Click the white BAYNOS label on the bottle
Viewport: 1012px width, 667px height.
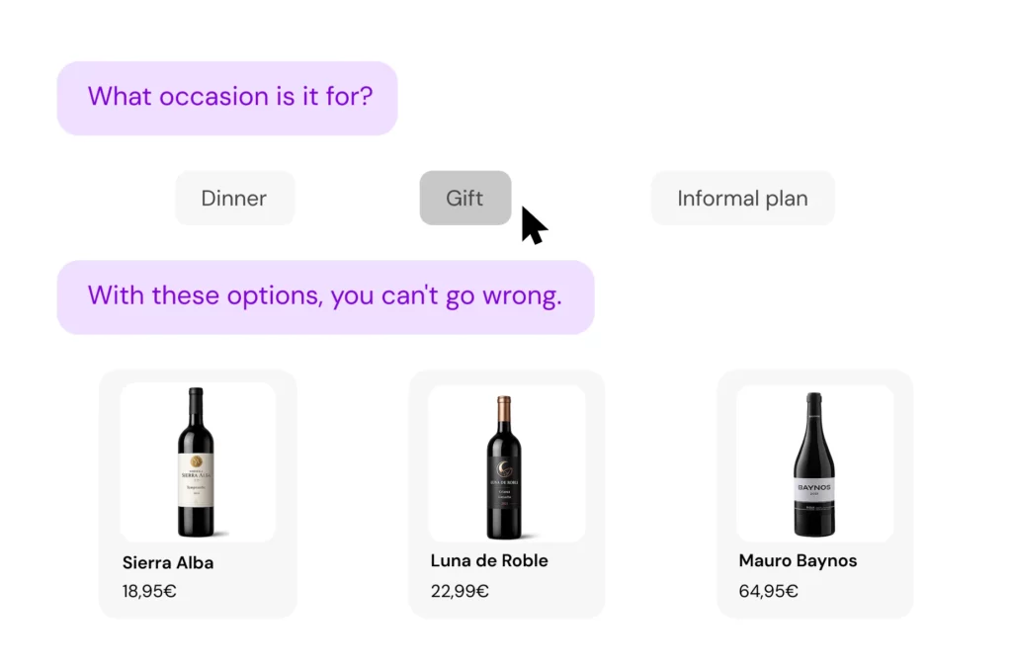coord(814,487)
